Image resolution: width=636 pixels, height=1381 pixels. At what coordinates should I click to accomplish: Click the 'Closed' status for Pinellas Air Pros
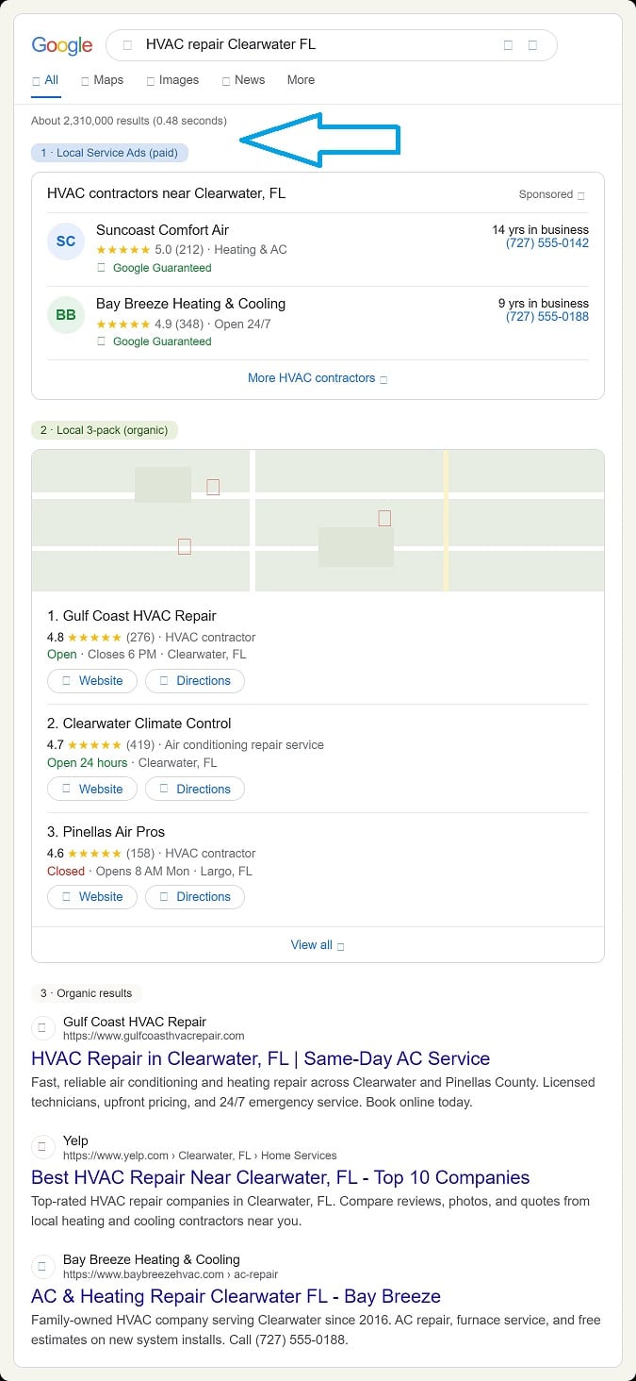pos(66,871)
